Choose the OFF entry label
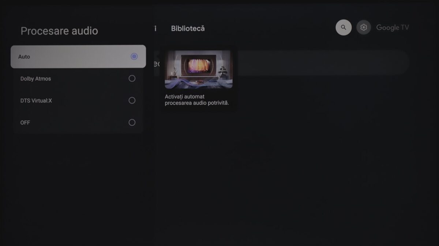Screen dimensions: 439x246 25,123
